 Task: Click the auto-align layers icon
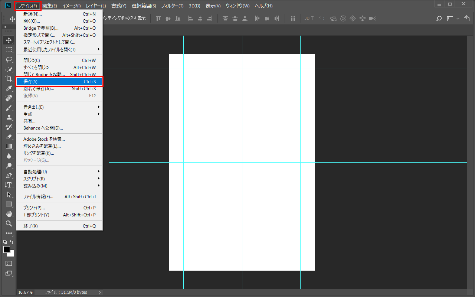click(x=293, y=18)
